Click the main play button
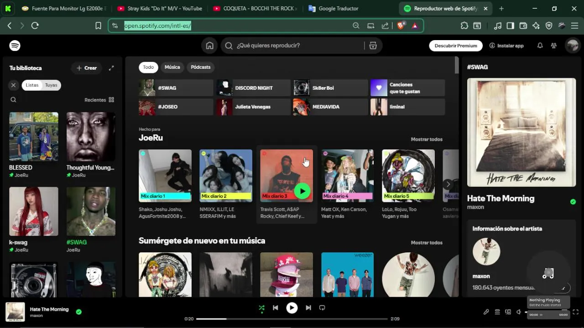The image size is (584, 328). click(292, 308)
